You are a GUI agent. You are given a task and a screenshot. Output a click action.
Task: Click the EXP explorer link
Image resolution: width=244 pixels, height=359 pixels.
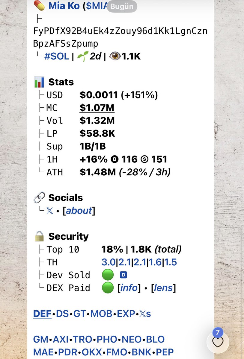click(x=126, y=314)
